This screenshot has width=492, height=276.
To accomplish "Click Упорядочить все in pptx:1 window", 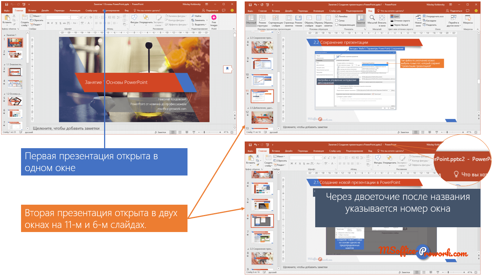I will pyautogui.click(x=433, y=17).
